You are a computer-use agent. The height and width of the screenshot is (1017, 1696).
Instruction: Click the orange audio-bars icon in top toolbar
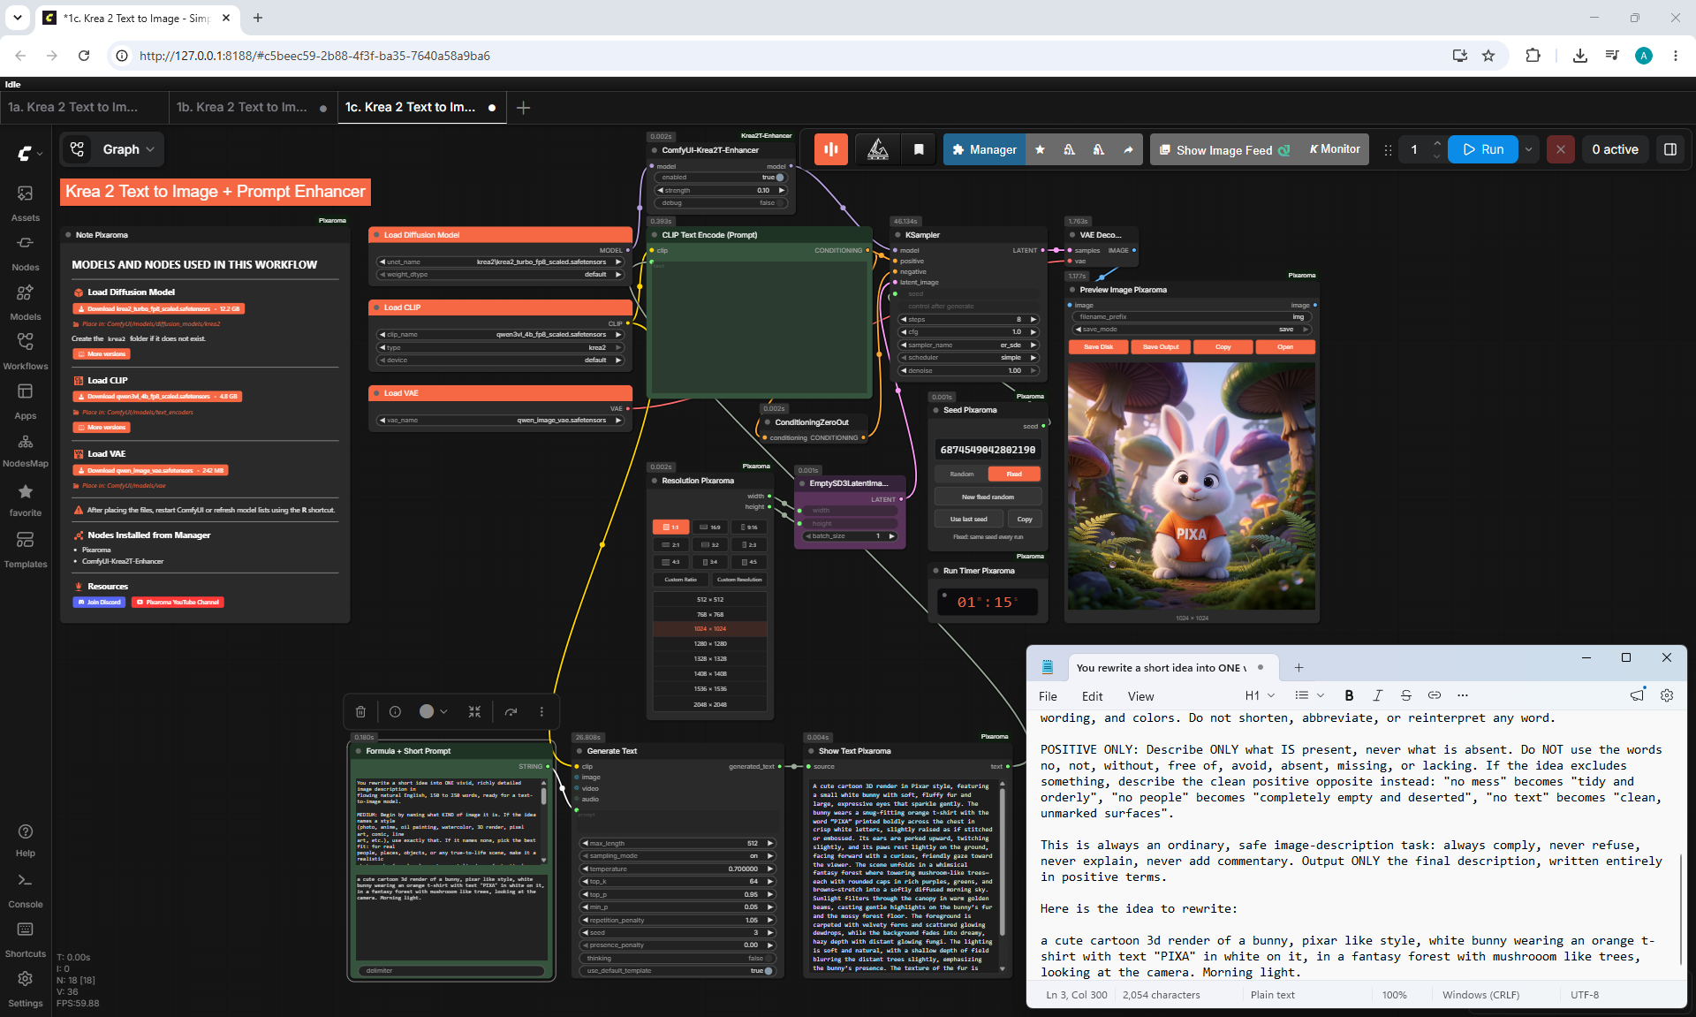[x=830, y=149]
